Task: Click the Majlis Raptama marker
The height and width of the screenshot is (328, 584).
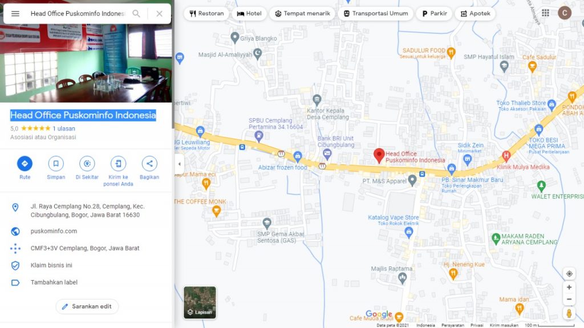Action: click(402, 278)
